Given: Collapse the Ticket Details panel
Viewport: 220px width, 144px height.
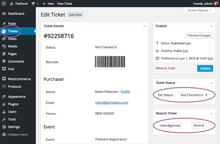Looking at the screenshot, I should [144, 26].
